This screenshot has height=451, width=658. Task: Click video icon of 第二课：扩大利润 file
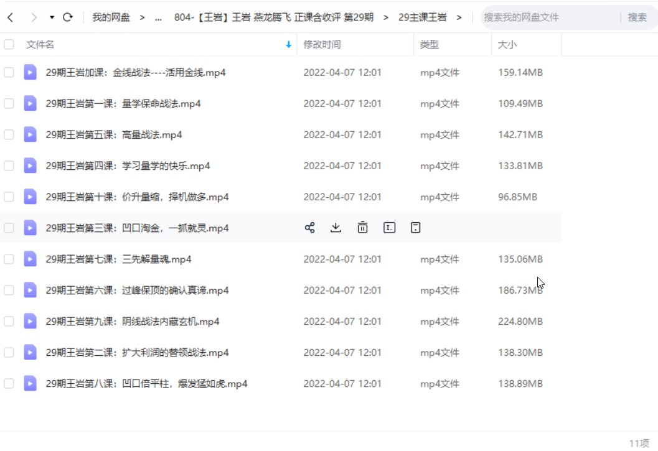(30, 352)
